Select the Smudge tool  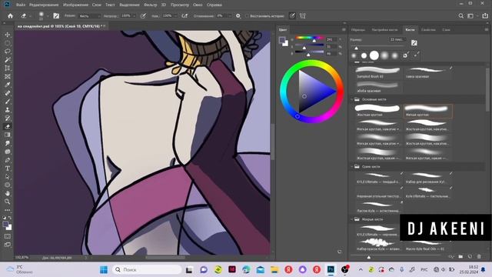8,143
